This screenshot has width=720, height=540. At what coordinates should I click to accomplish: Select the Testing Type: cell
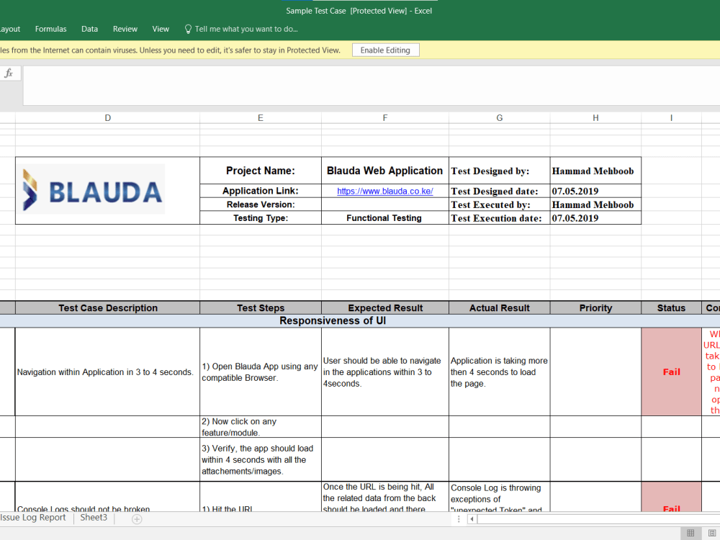(261, 217)
